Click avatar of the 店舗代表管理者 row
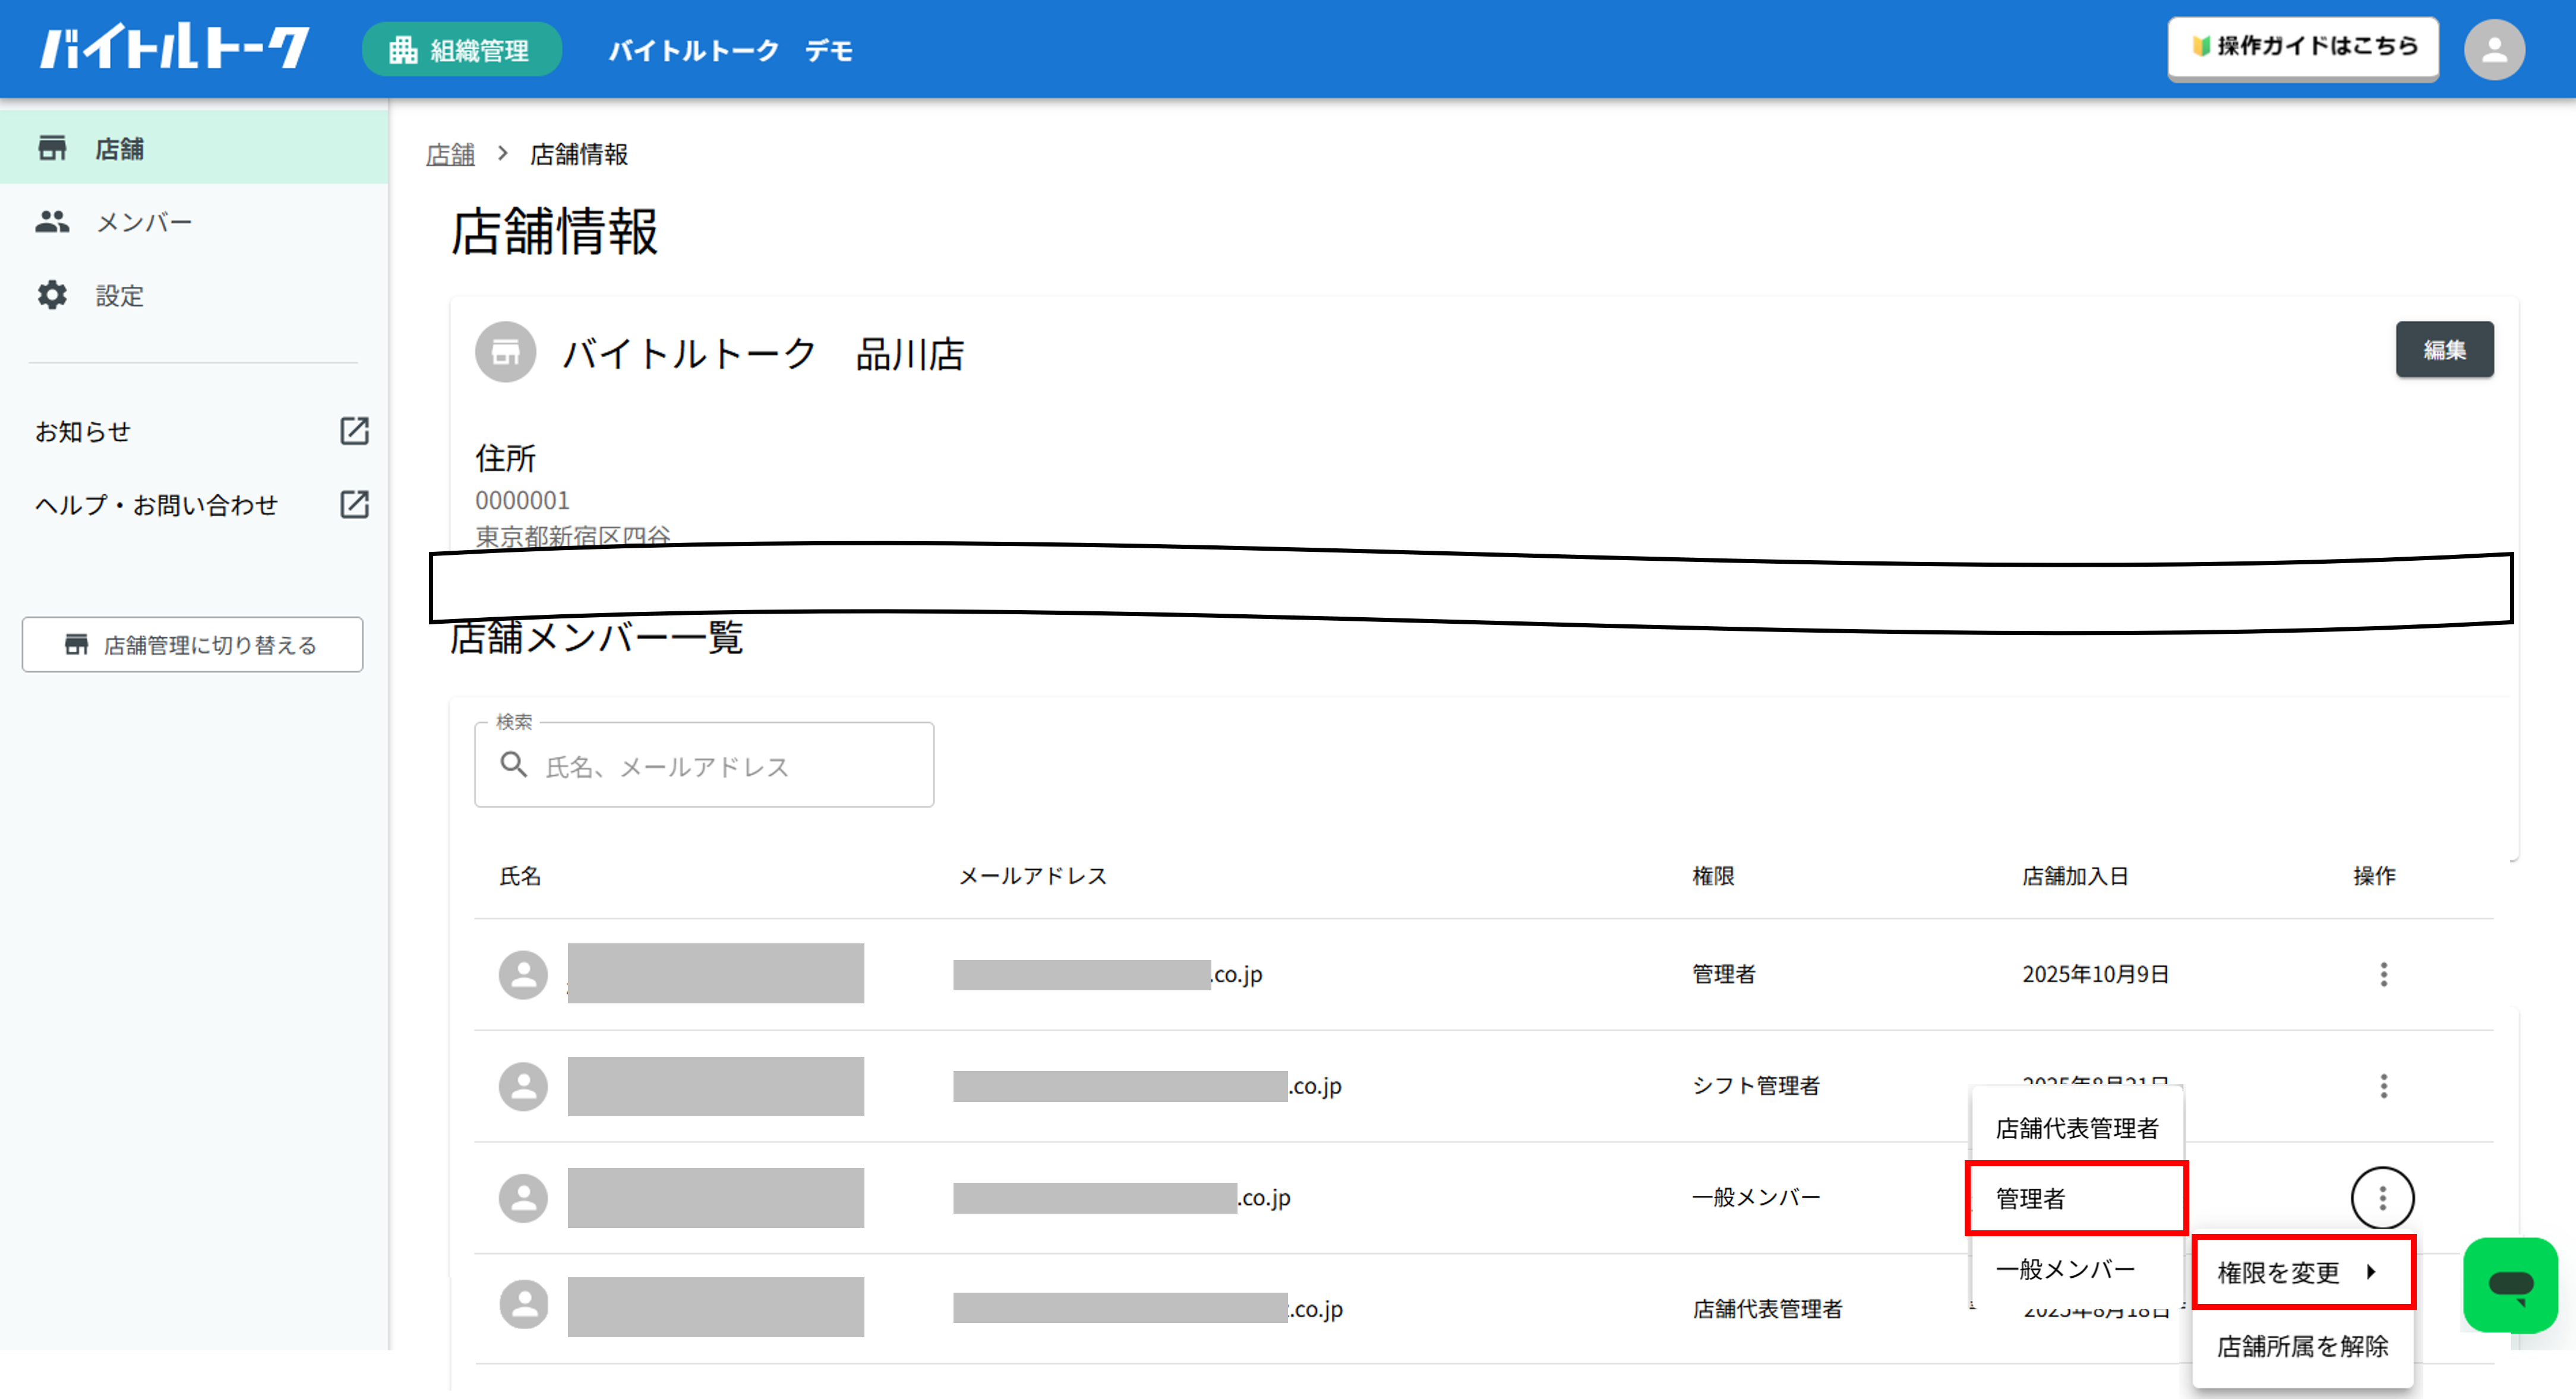The width and height of the screenshot is (2576, 1399). (523, 1305)
